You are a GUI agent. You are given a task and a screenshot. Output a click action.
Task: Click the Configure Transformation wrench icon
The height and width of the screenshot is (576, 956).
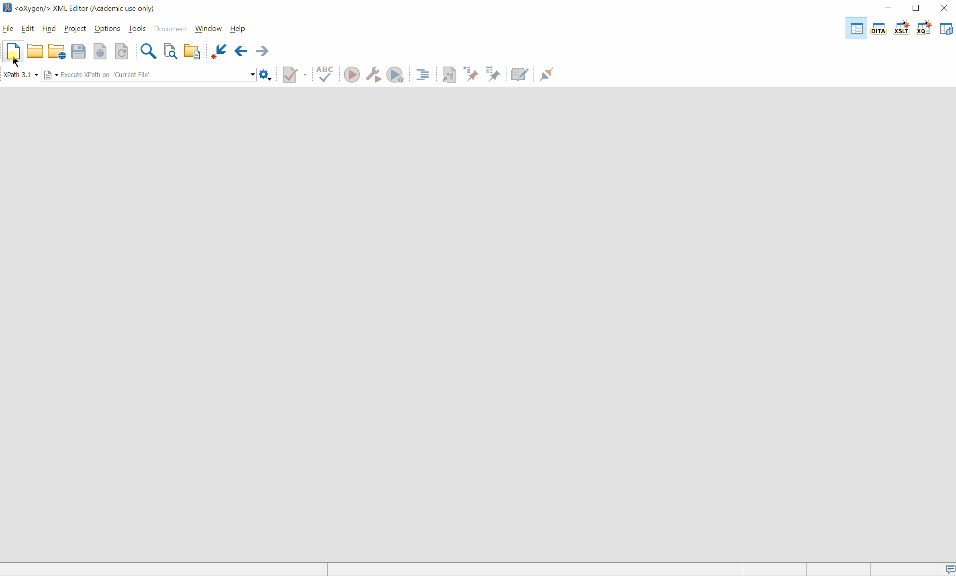point(374,75)
